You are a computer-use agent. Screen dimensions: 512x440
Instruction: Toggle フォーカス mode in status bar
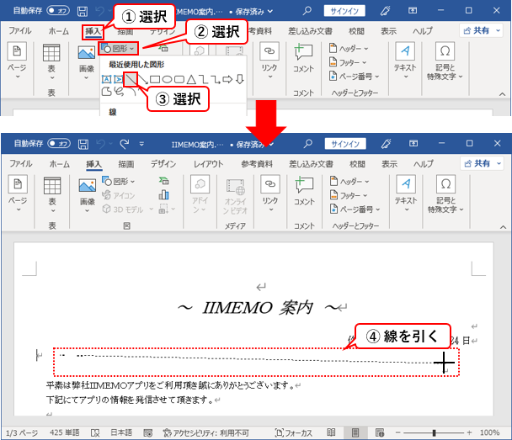point(294,432)
